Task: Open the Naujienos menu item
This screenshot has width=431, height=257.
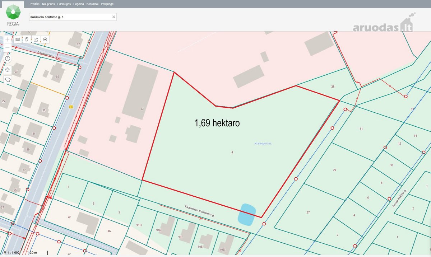Action: 48,4
